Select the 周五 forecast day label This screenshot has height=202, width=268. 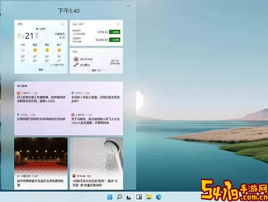[x=47, y=45]
